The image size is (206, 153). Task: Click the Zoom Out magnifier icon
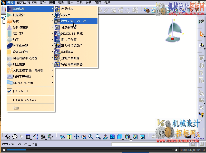pos(98,137)
